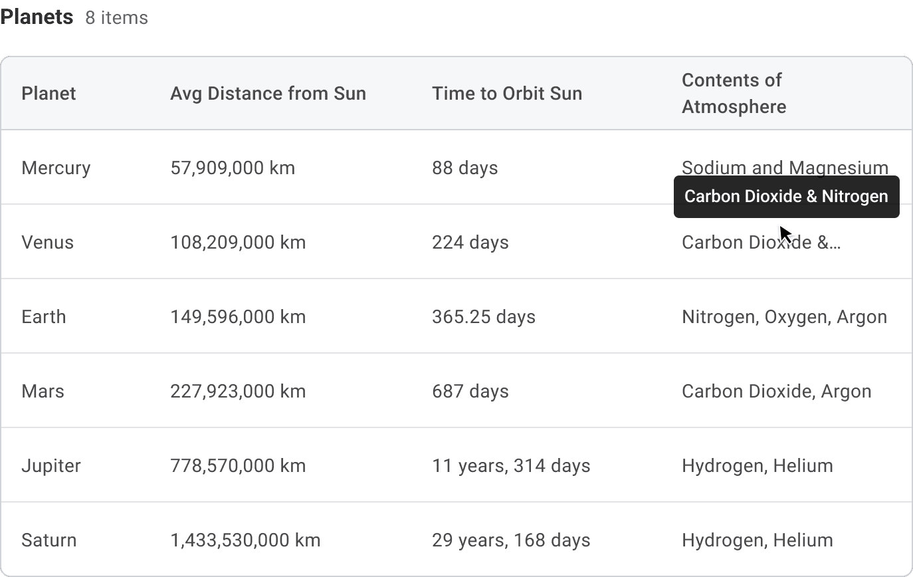
Task: Click the Earth planet cell
Action: pyautogui.click(x=44, y=316)
